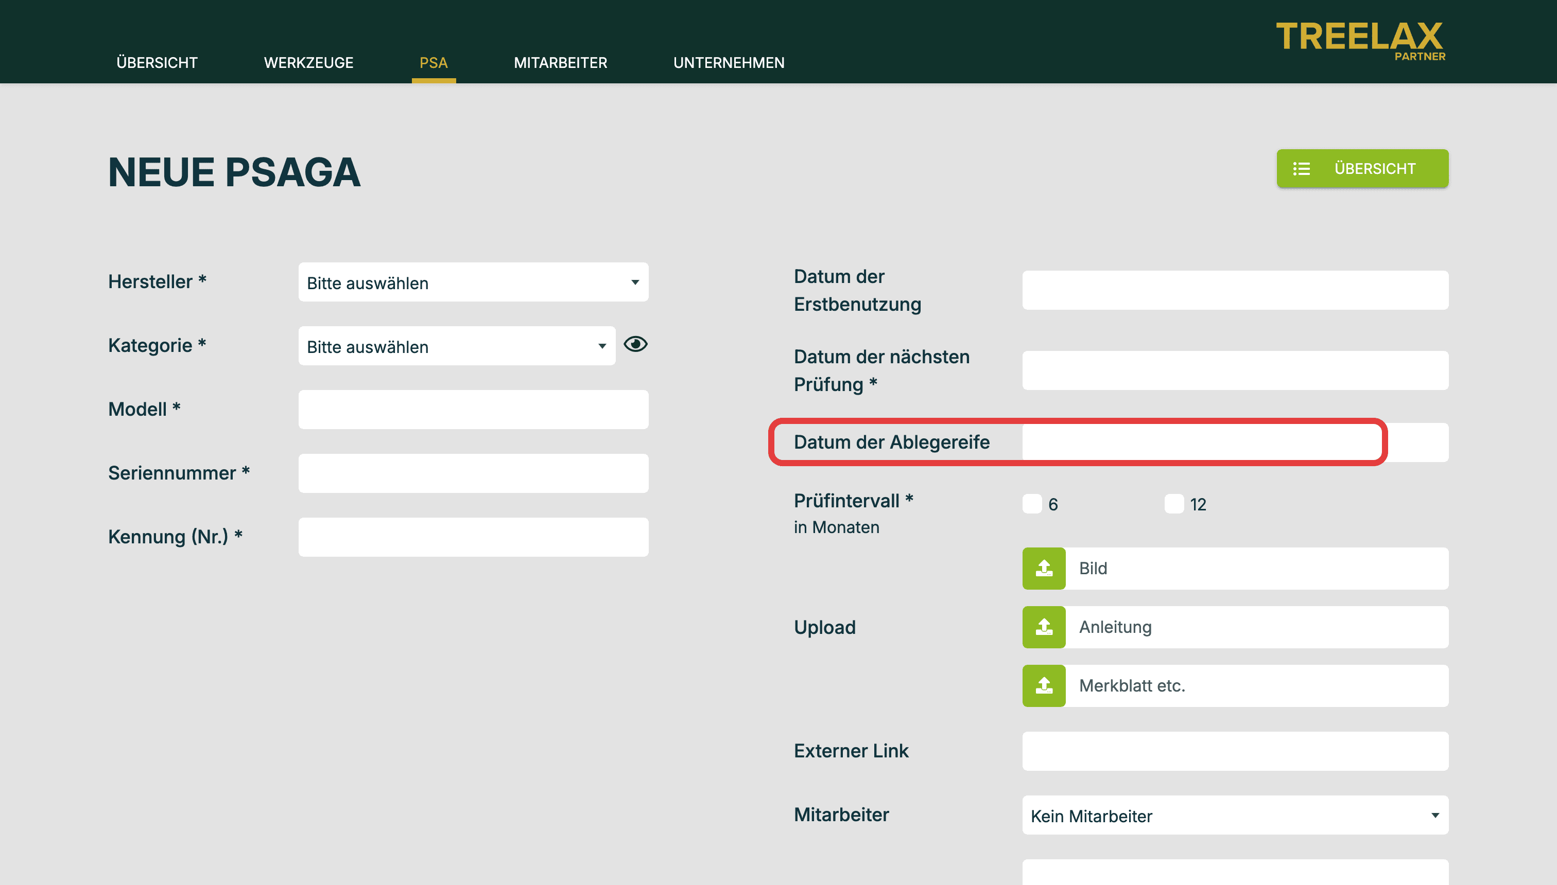Click the Bild upload field
The height and width of the screenshot is (885, 1557).
[x=1256, y=569]
